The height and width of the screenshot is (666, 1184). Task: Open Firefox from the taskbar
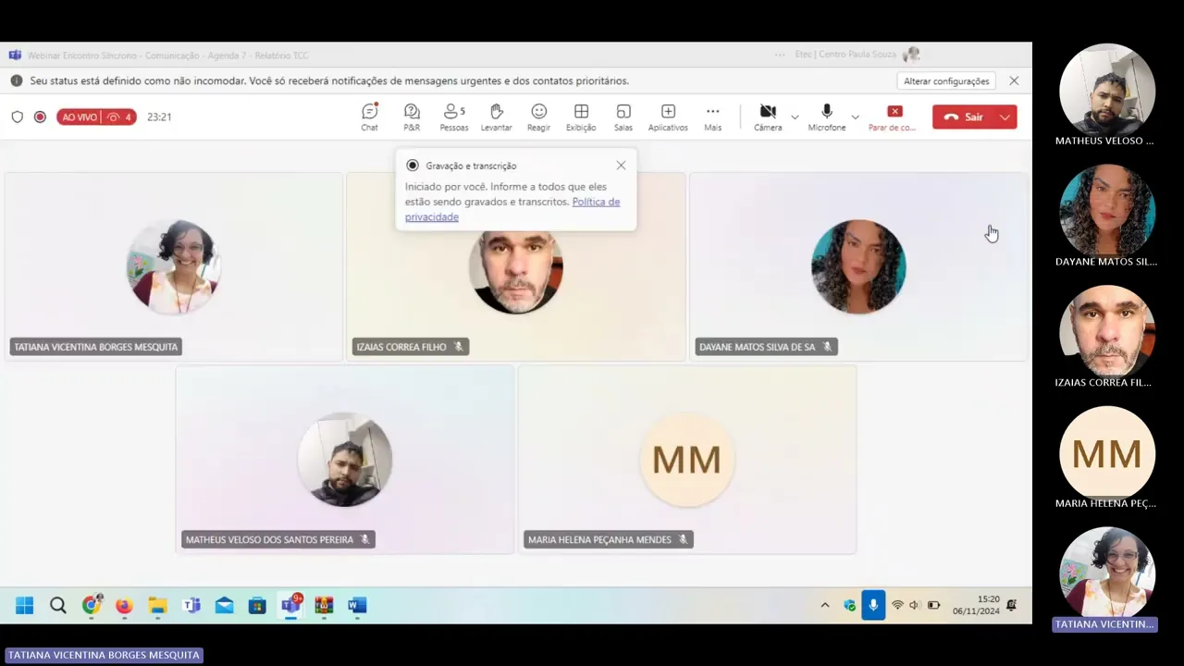coord(124,606)
